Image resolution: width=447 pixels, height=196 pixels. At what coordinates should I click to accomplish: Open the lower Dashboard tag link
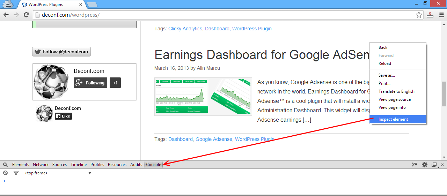[181, 139]
